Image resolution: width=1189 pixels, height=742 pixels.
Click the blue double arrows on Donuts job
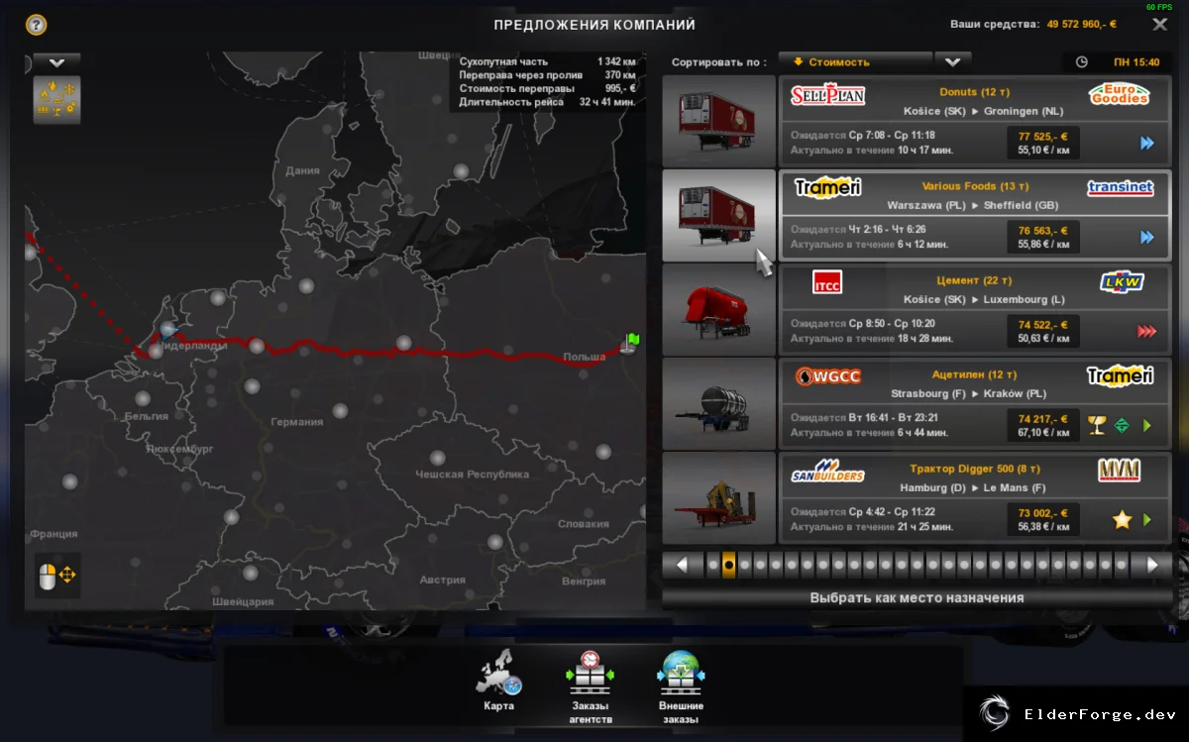[1147, 144]
